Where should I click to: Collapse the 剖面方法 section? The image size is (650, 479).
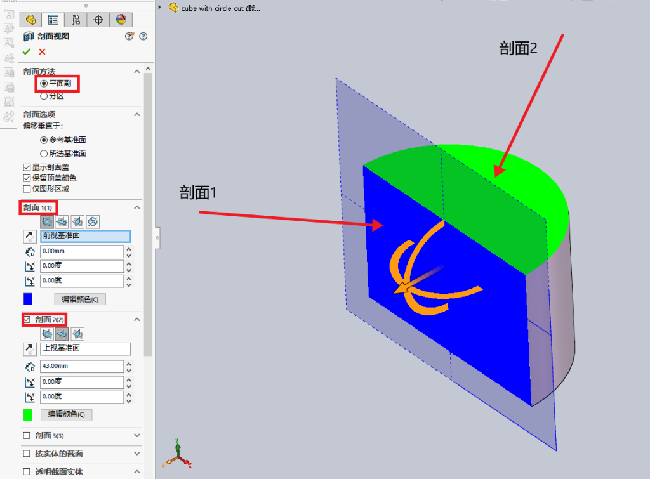tap(137, 72)
